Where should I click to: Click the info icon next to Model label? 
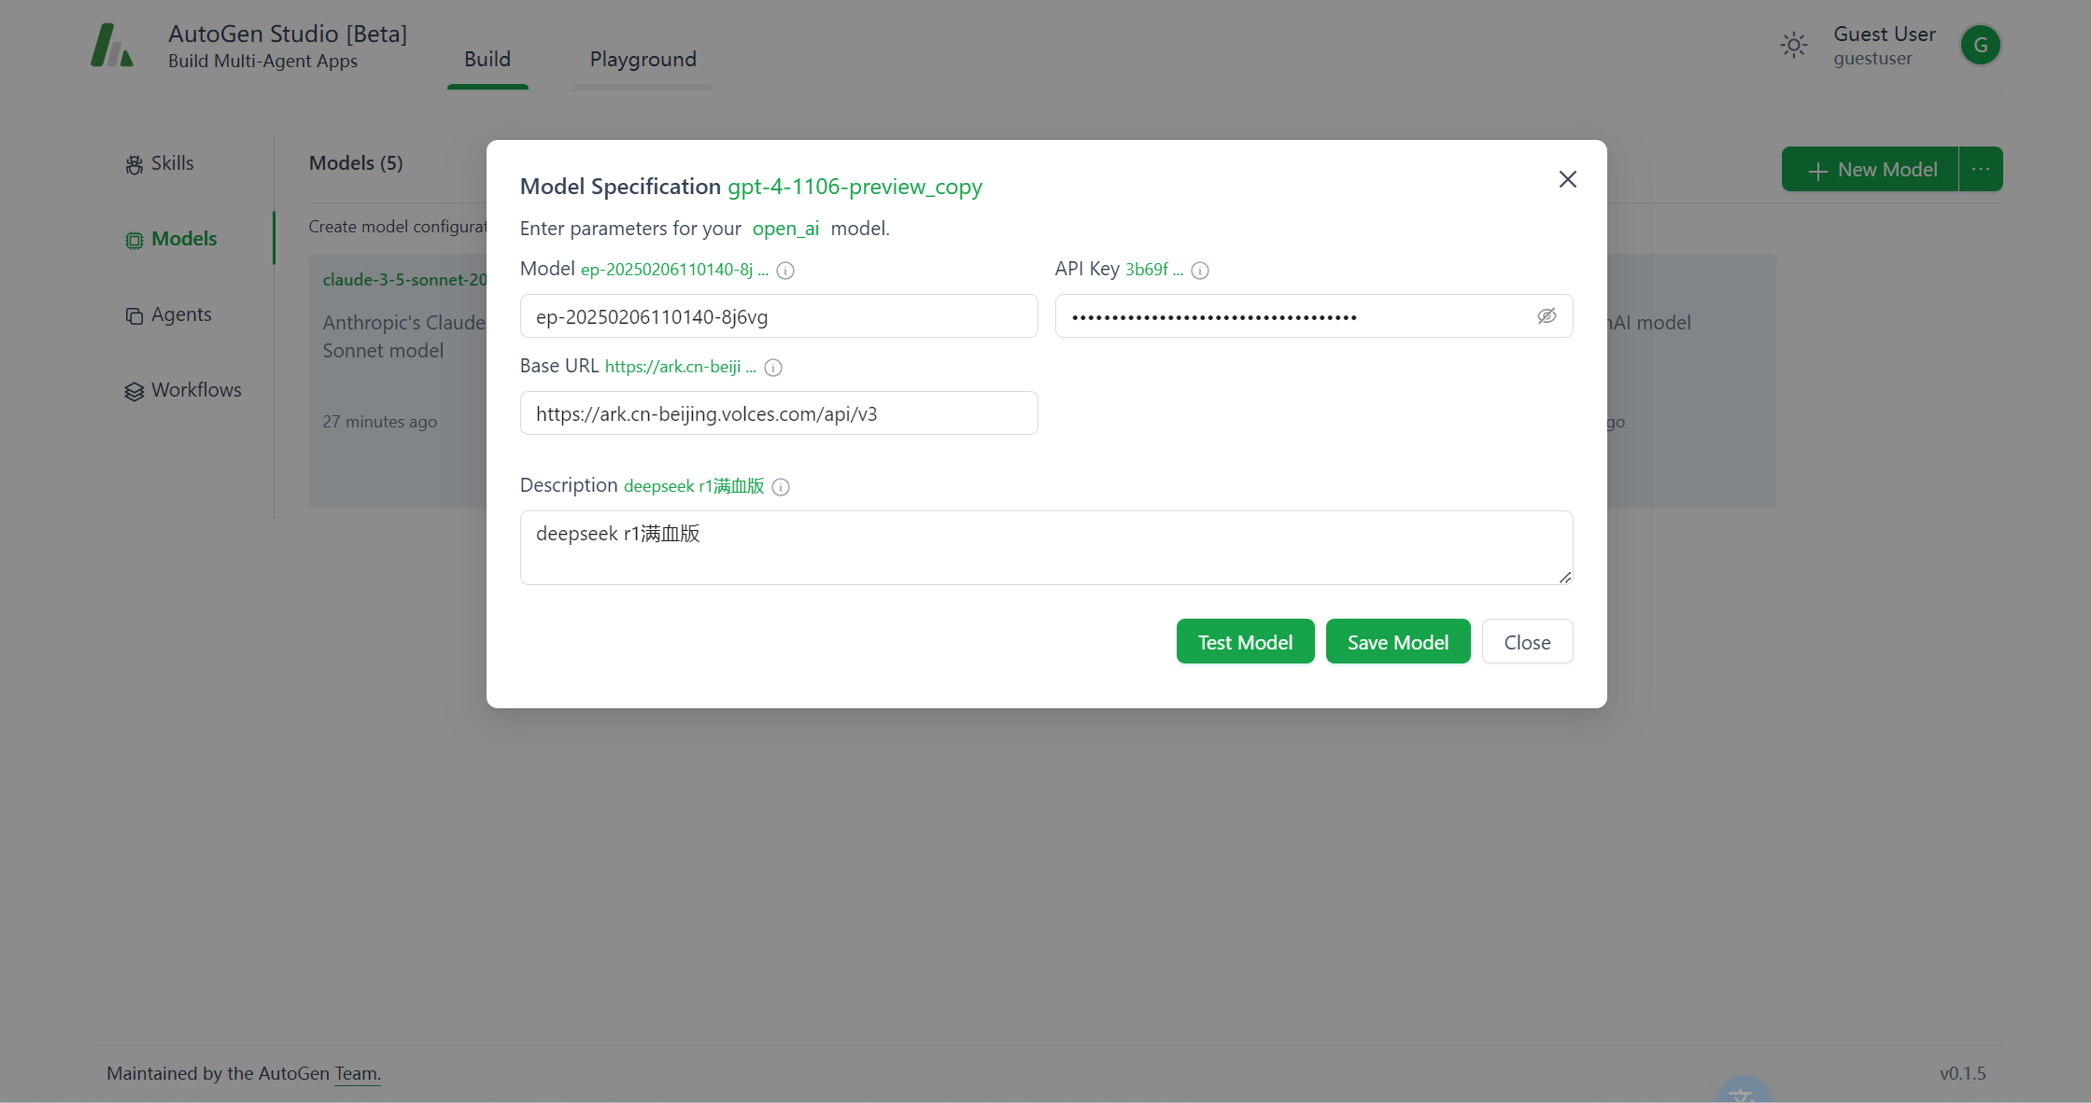click(x=785, y=271)
